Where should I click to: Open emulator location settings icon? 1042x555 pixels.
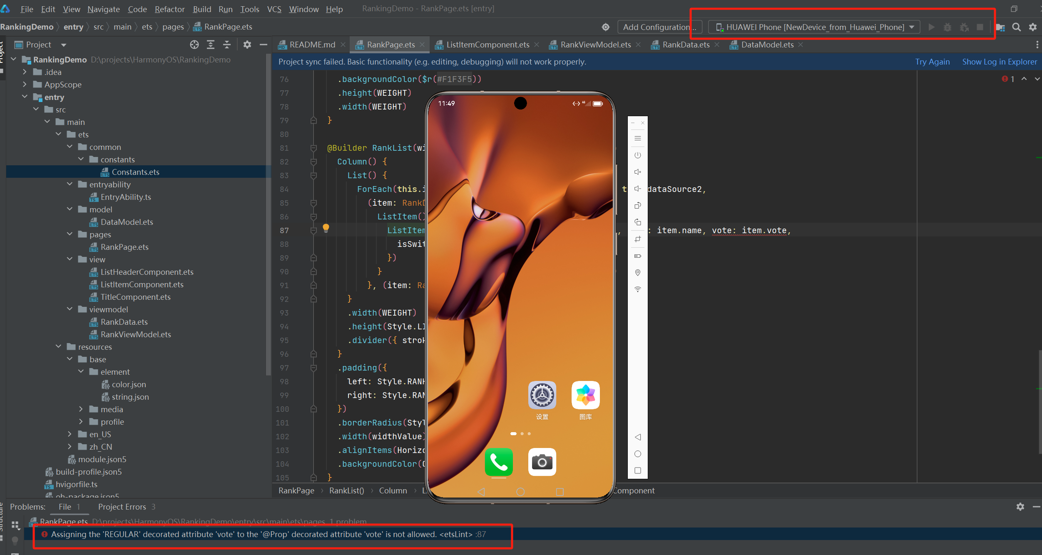click(637, 272)
